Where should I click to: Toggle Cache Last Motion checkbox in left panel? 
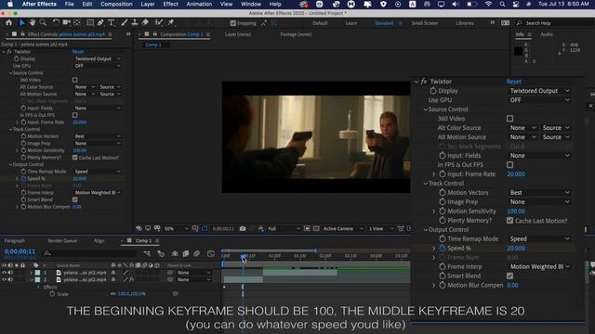(75, 158)
